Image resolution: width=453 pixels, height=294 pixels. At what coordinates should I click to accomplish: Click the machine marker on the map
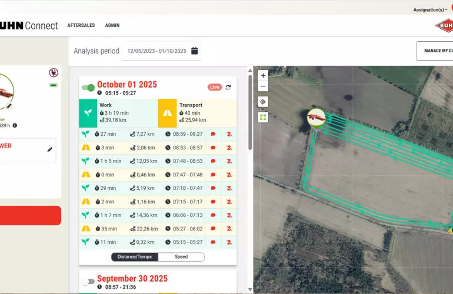pos(317,116)
